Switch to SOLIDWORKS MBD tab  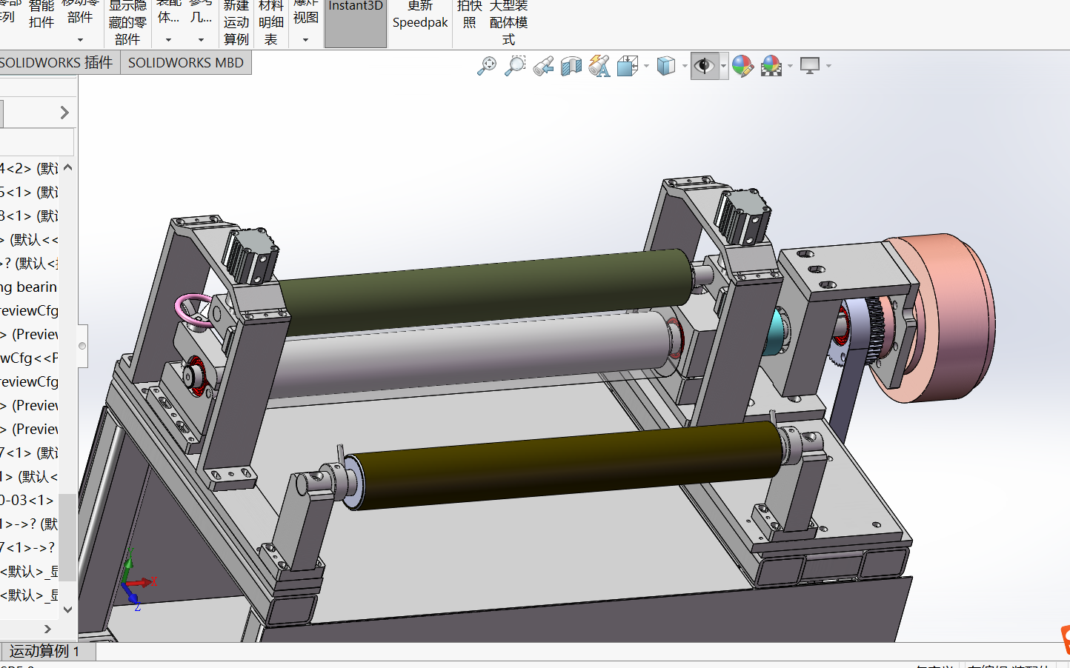[x=186, y=63]
